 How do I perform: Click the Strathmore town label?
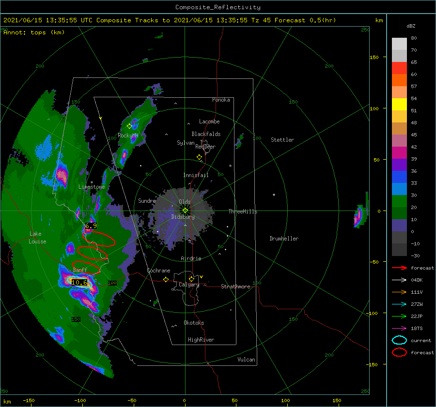pos(235,286)
